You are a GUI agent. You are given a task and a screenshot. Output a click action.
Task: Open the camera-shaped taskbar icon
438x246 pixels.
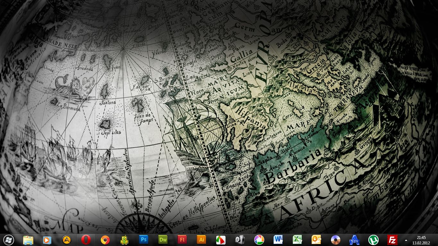[240, 240]
